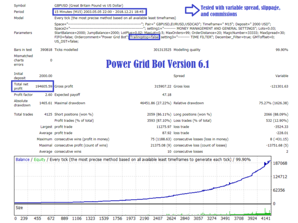
Task: Click the Spread value Variable
Action: pyautogui.click(x=282, y=76)
